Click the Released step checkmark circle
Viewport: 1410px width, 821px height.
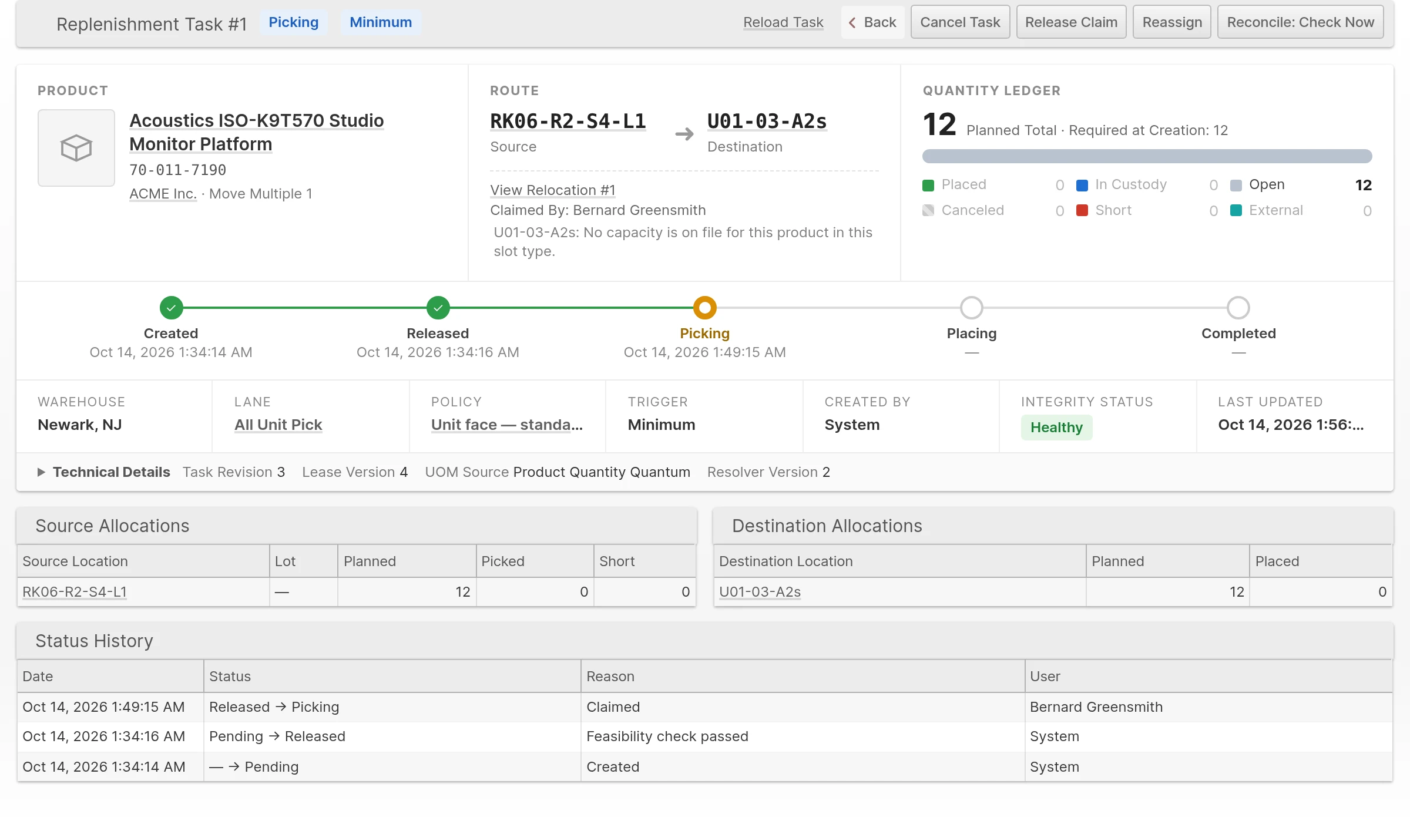438,308
